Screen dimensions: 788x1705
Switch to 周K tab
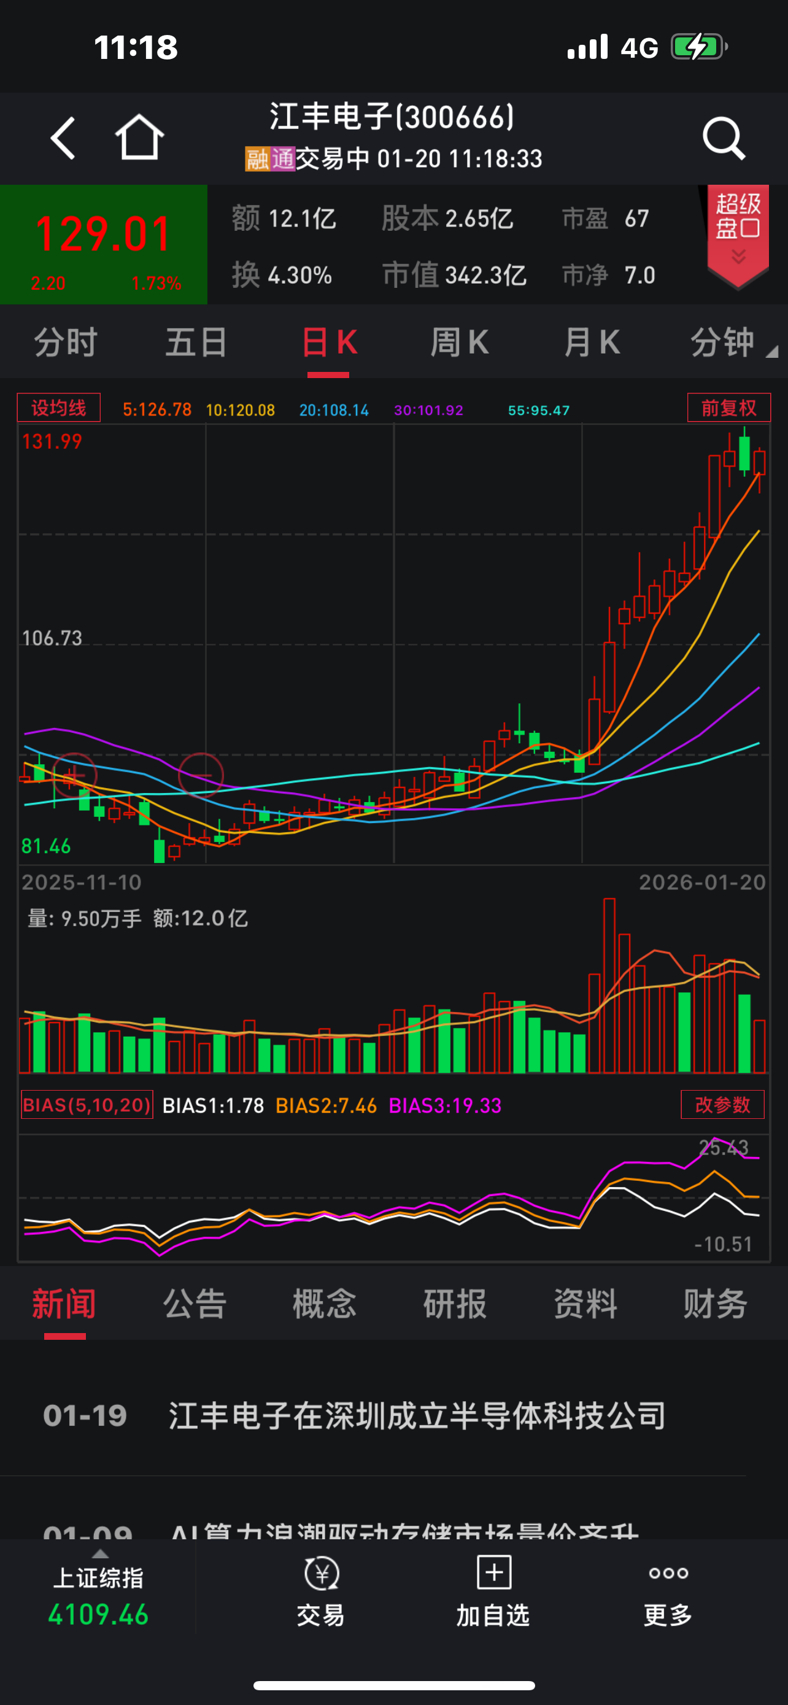460,342
